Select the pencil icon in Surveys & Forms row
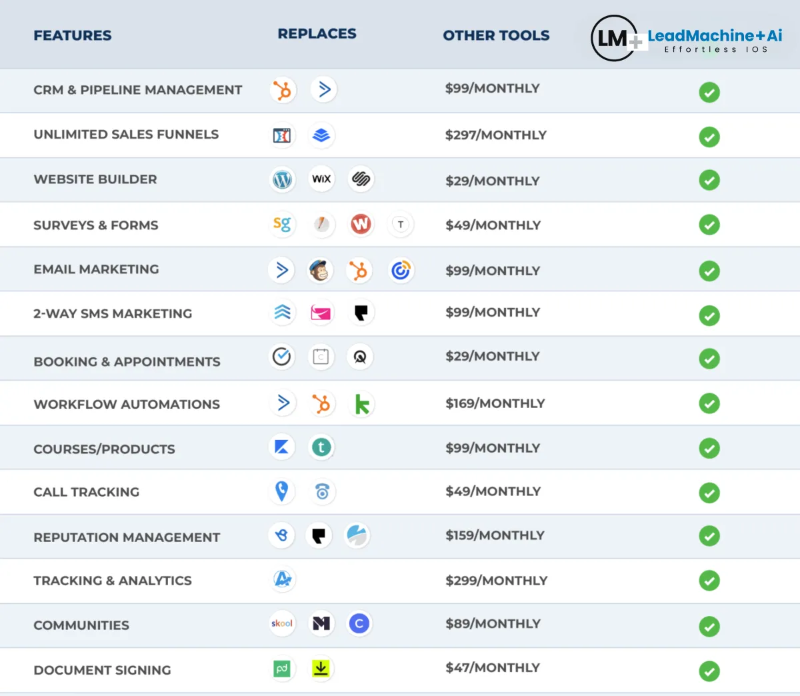 322,225
